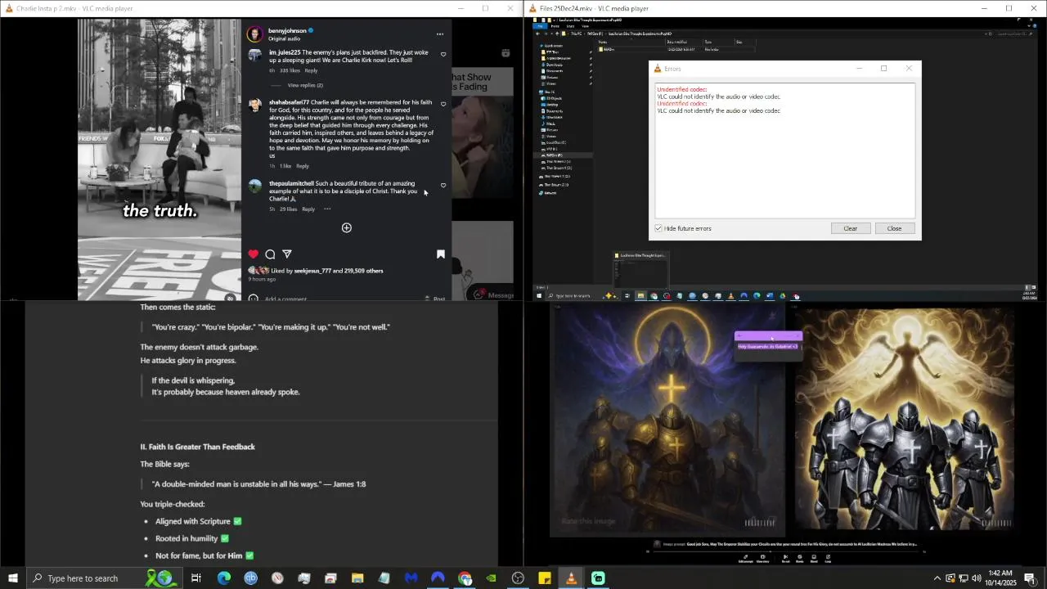
Task: Open Task View from the taskbar
Action: pyautogui.click(x=196, y=578)
